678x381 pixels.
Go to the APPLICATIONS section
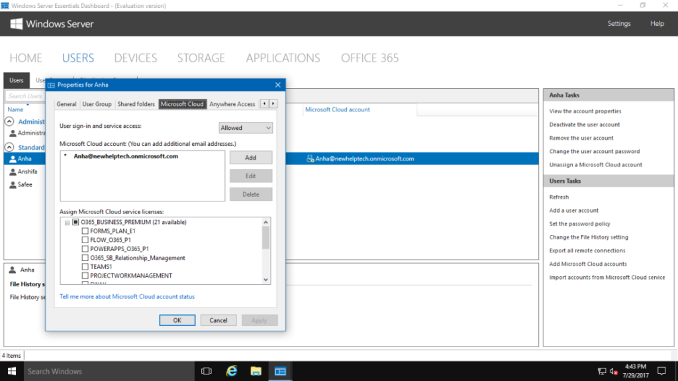(283, 58)
